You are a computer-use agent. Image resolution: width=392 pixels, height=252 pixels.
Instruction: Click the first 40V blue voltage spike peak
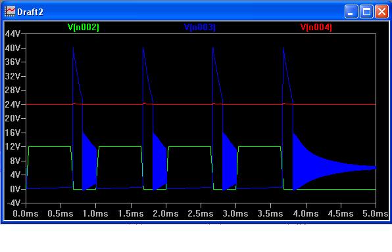point(73,48)
